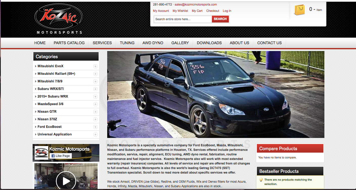
Task: Open the MazdaSpeed 3/6 category link
Action: click(51, 104)
